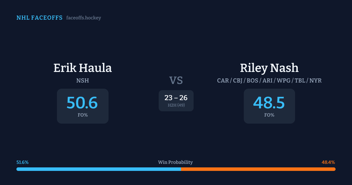The image size is (352, 185).
Task: Click the NSH team label
Action: pyautogui.click(x=83, y=80)
